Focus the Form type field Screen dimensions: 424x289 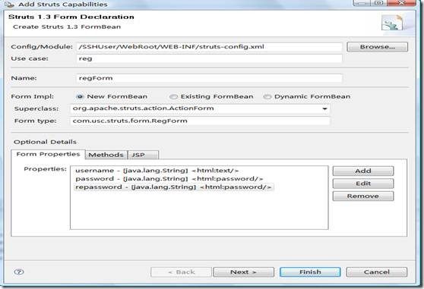point(200,121)
